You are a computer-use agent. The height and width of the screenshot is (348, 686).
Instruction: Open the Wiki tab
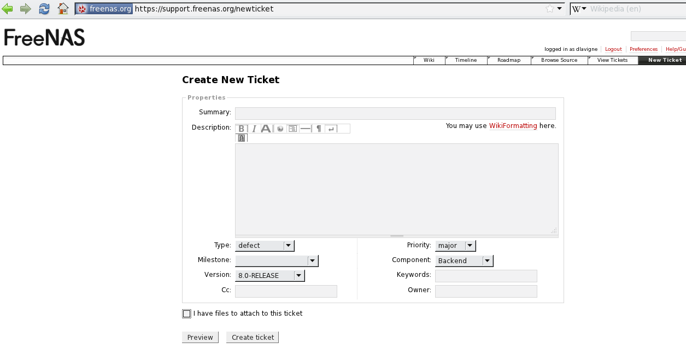click(429, 60)
